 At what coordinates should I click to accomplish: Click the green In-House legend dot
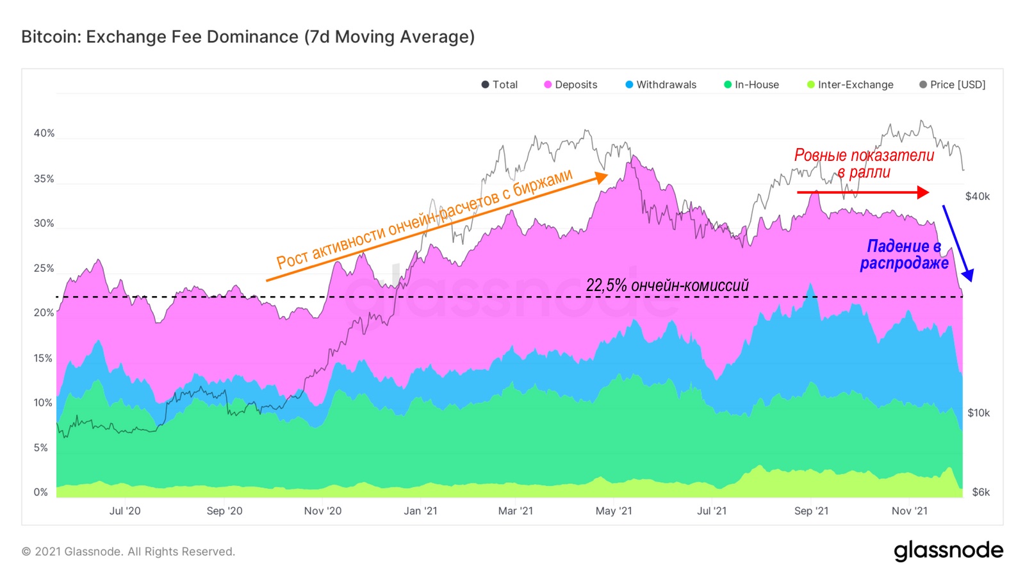(x=728, y=85)
